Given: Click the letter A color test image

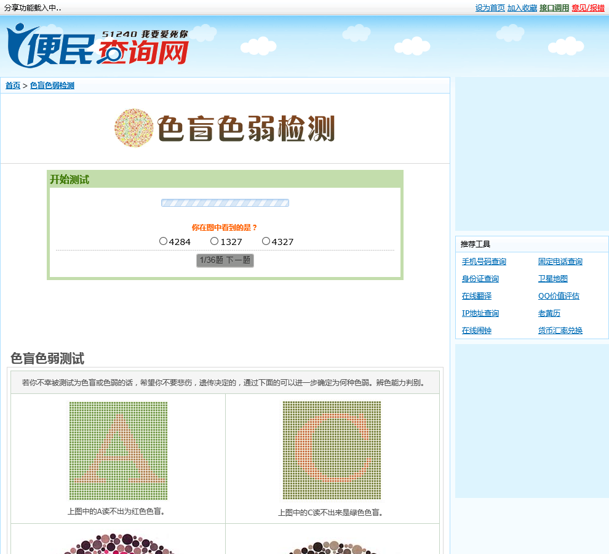Looking at the screenshot, I should point(118,451).
